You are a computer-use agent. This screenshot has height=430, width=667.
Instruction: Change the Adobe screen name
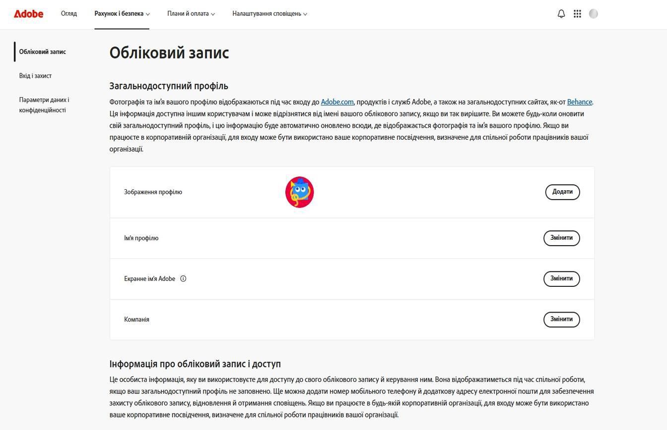561,278
